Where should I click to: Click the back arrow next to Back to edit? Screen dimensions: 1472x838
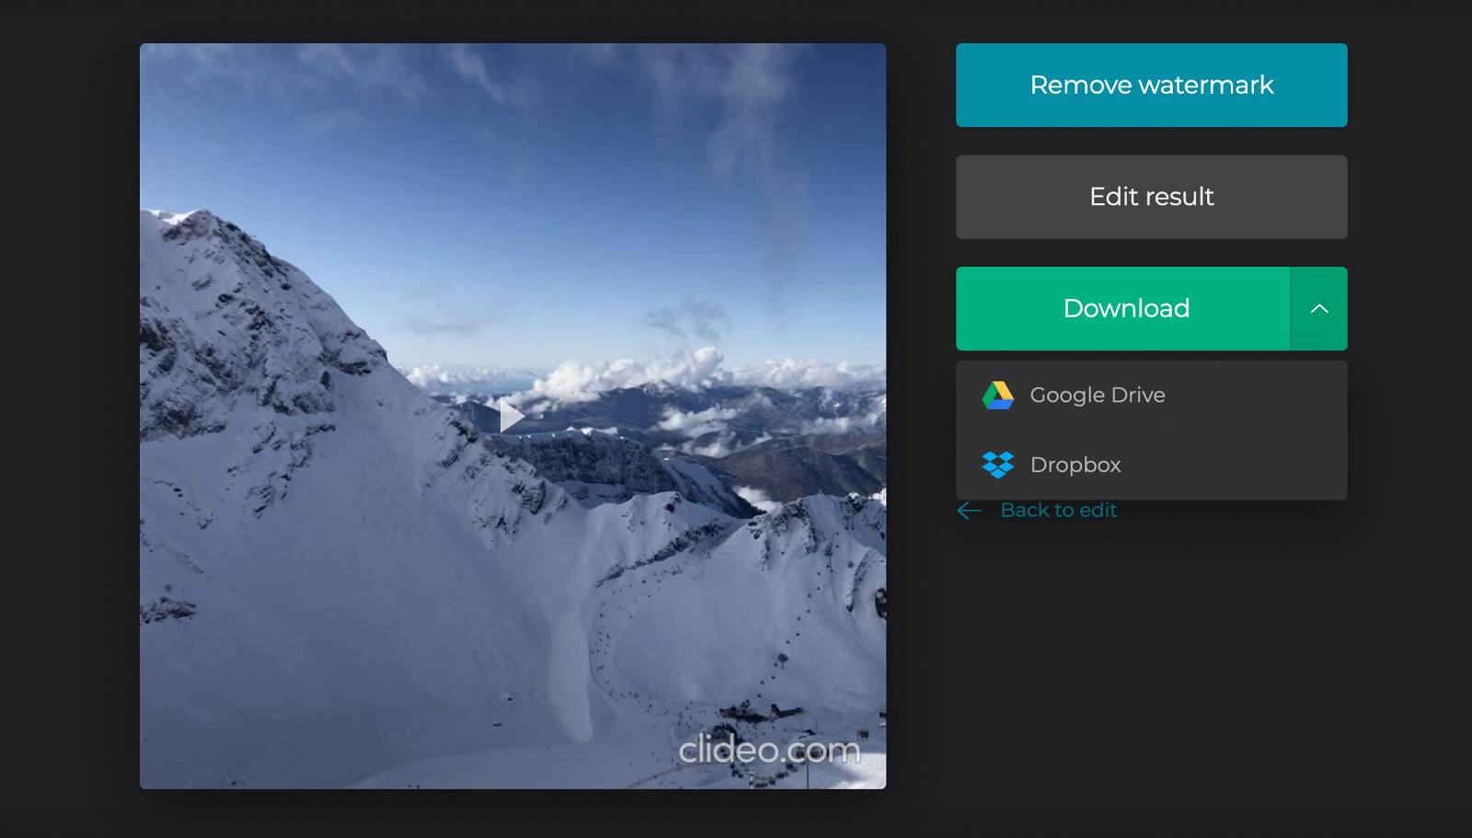click(x=969, y=510)
